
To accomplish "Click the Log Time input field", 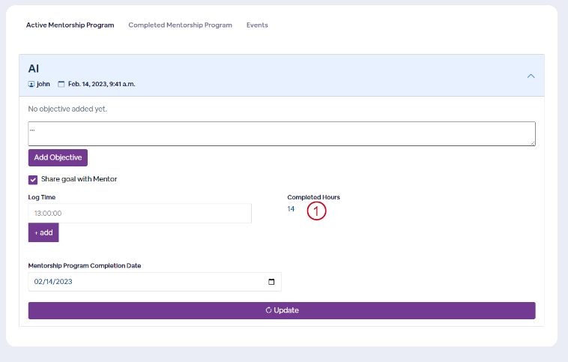I will point(140,213).
